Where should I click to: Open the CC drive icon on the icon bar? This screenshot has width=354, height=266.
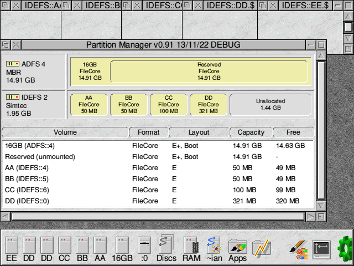[64, 249]
